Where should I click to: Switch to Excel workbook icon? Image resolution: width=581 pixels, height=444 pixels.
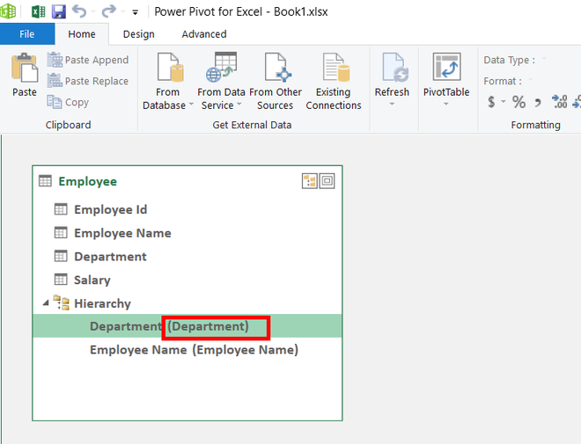point(38,11)
